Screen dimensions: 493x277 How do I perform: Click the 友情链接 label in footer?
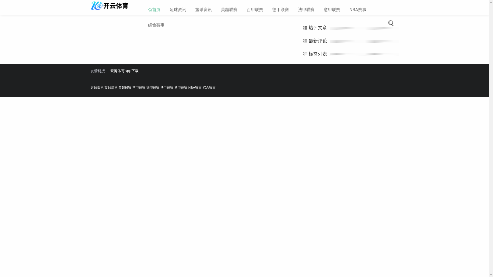coord(98,71)
